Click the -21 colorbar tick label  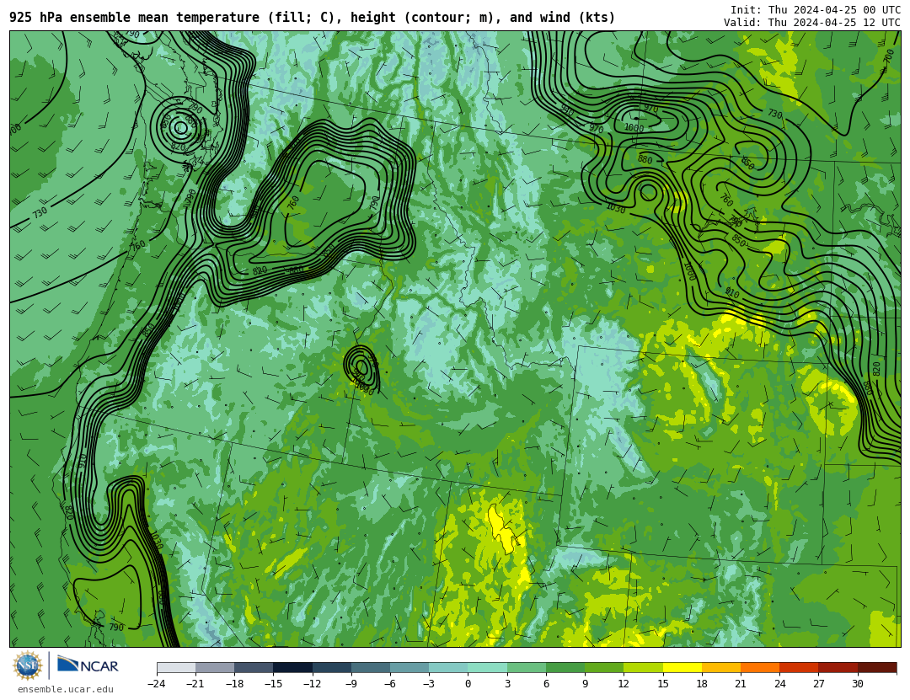tap(195, 684)
